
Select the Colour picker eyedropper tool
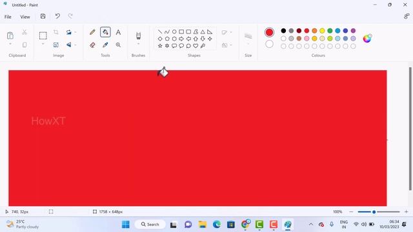pyautogui.click(x=105, y=45)
